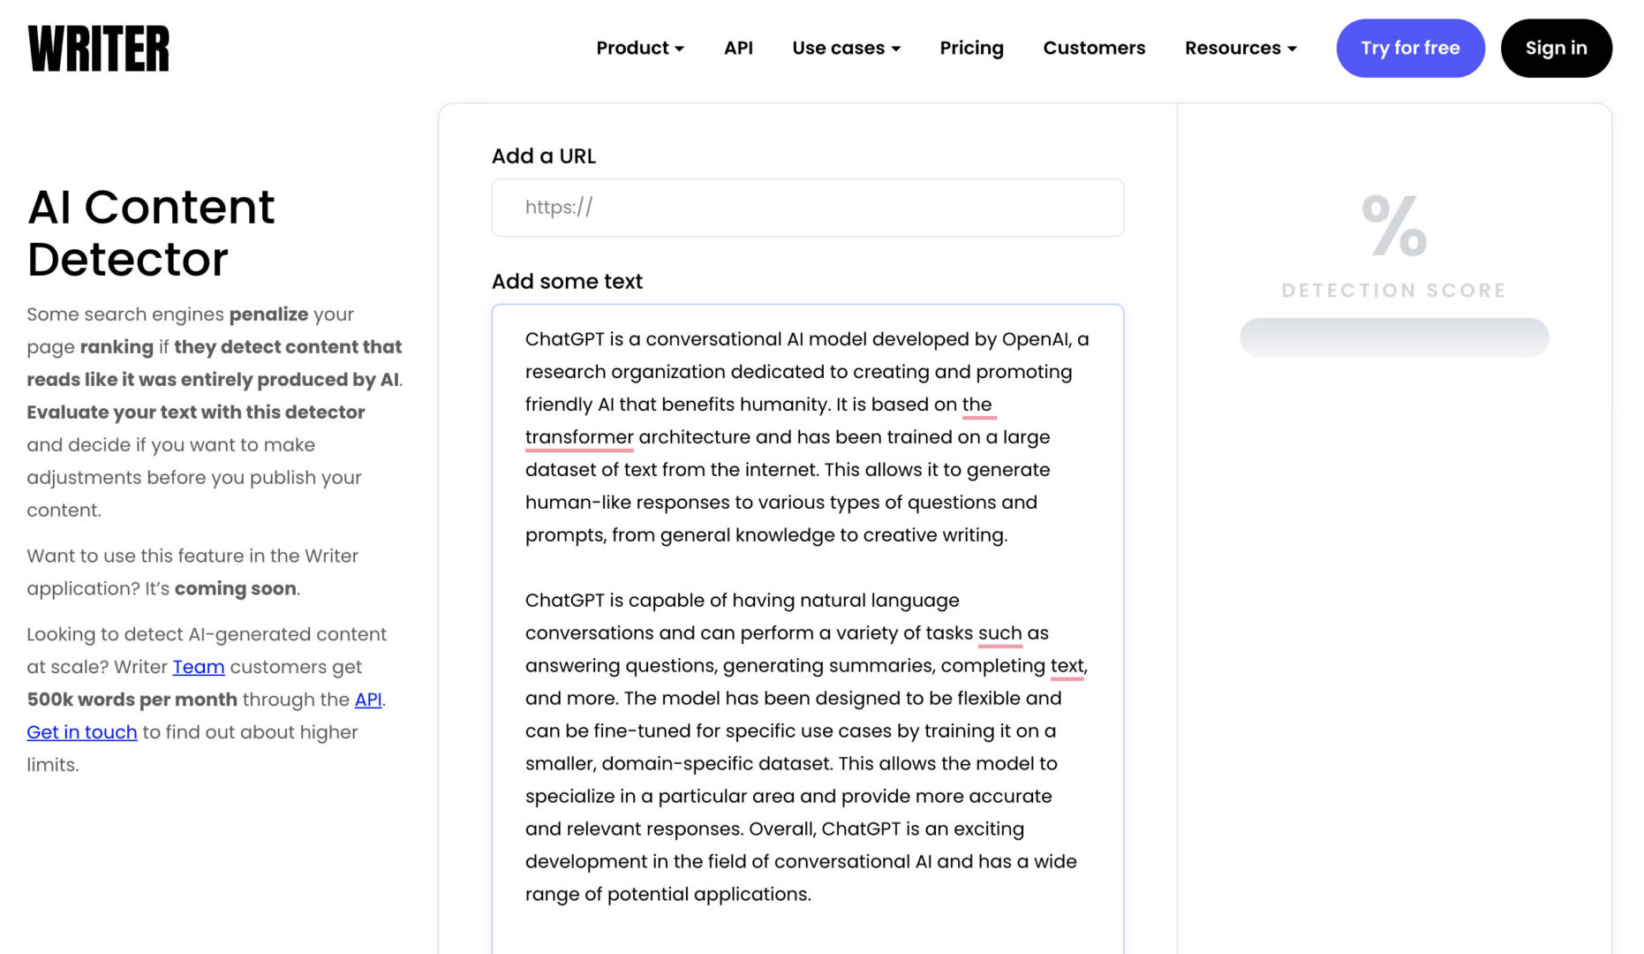
Task: Expand the Product dropdown menu
Action: coord(640,48)
